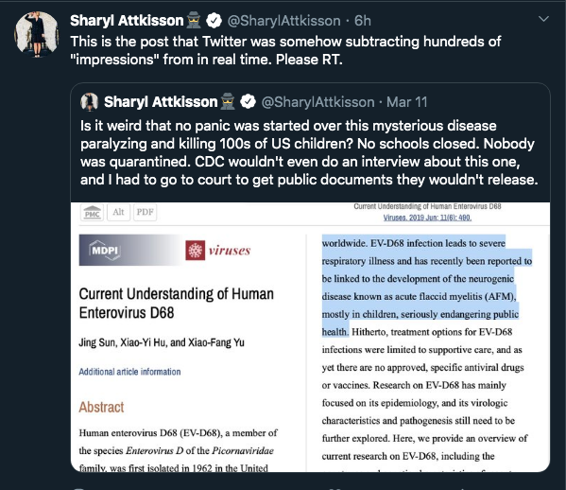566x490 pixels.
Task: Click the red viruses journal logo
Action: [218, 250]
